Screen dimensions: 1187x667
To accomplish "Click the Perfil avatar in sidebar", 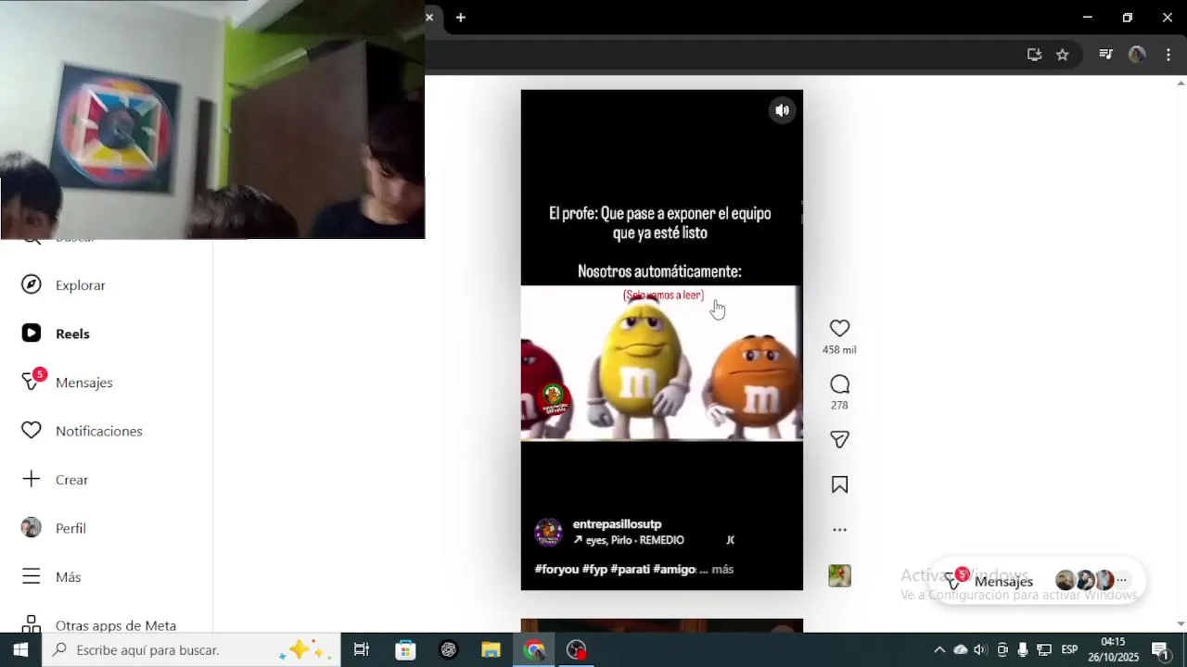I will (32, 528).
